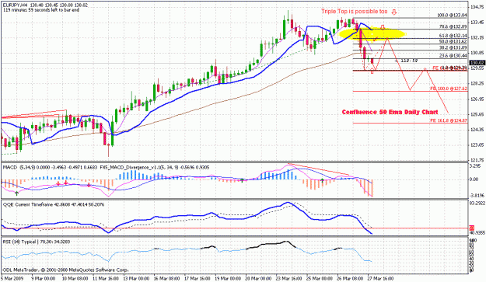
Task: Click price axis value 124.35
Action: pos(477,130)
